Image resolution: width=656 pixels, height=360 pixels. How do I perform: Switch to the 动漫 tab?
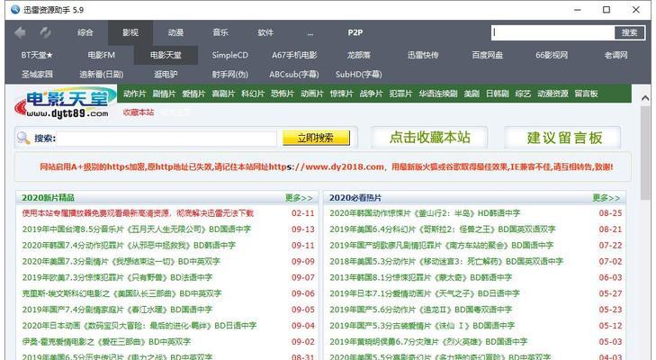(x=175, y=32)
